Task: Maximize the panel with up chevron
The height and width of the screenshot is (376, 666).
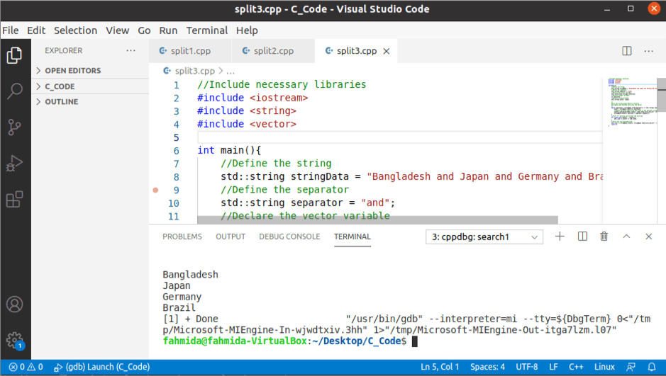Action: pos(626,237)
